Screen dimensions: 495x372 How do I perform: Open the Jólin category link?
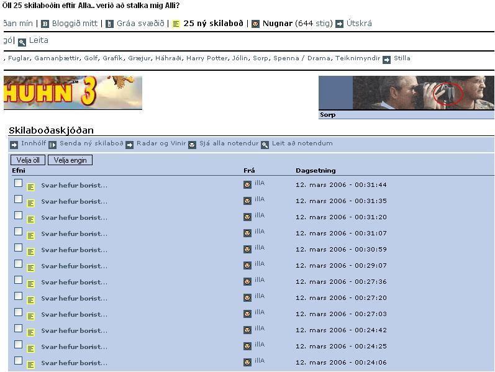coord(240,58)
